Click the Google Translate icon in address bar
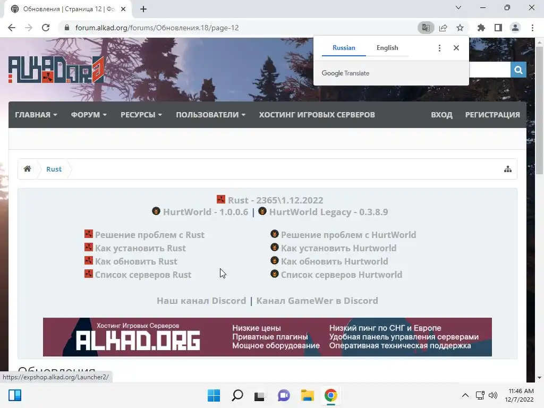 click(426, 28)
